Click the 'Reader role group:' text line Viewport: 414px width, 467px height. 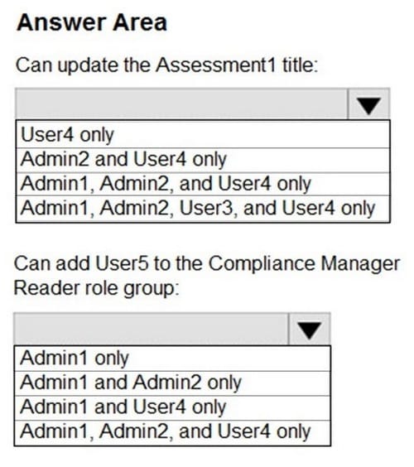coord(97,289)
